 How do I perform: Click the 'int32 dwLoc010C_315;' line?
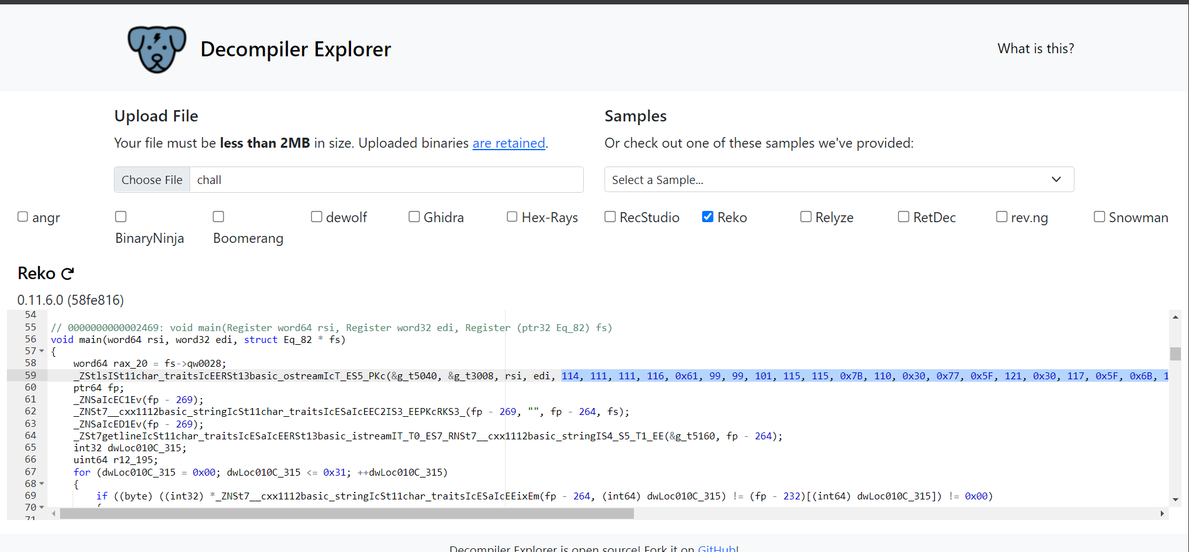pos(130,448)
